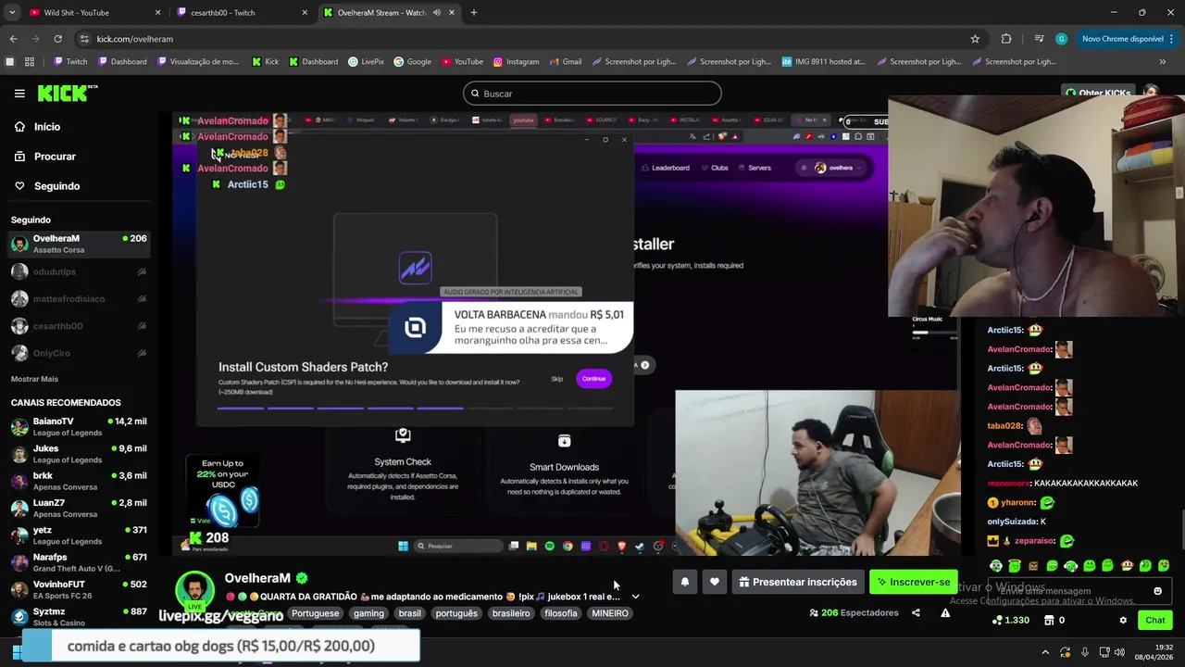
Task: View site information icon in address bar
Action: [85, 39]
